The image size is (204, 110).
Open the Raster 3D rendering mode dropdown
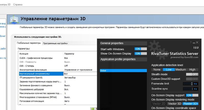(190, 104)
